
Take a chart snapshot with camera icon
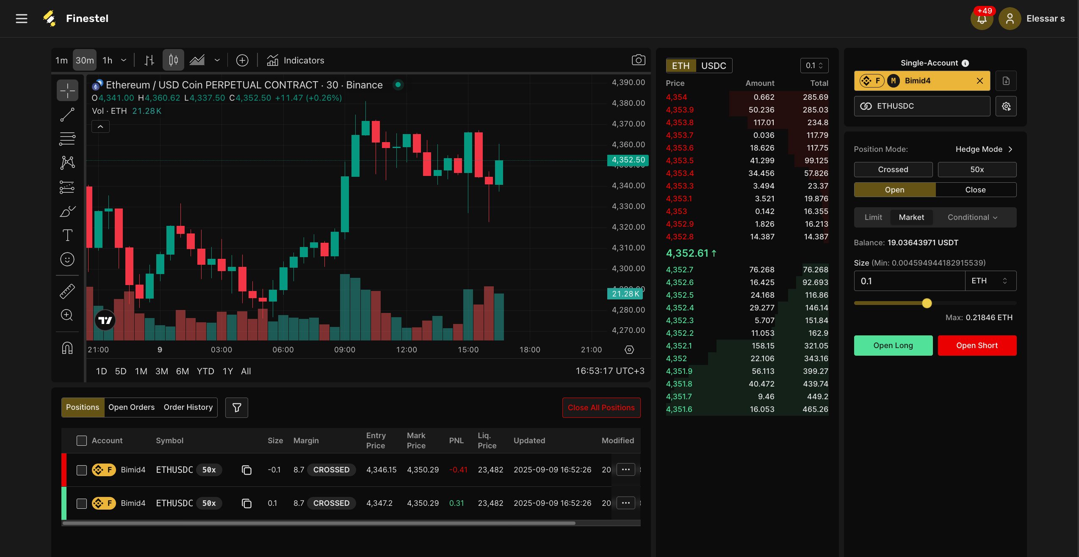638,60
